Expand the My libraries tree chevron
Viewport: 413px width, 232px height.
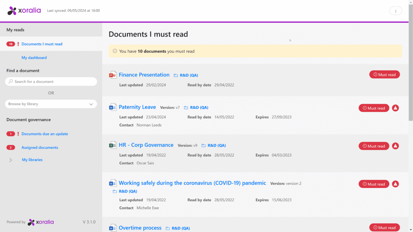coord(10,160)
